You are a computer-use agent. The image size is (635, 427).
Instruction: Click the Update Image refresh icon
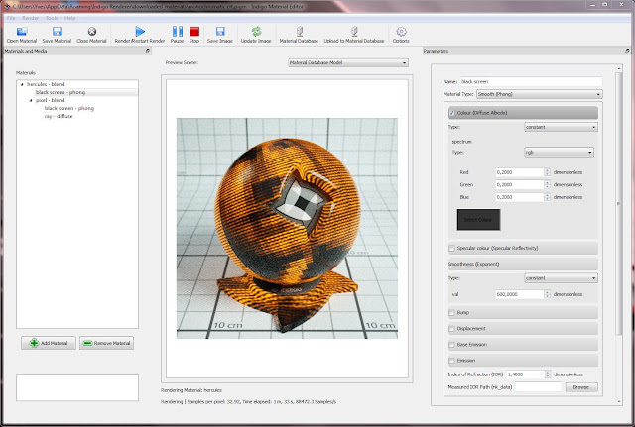tap(256, 32)
